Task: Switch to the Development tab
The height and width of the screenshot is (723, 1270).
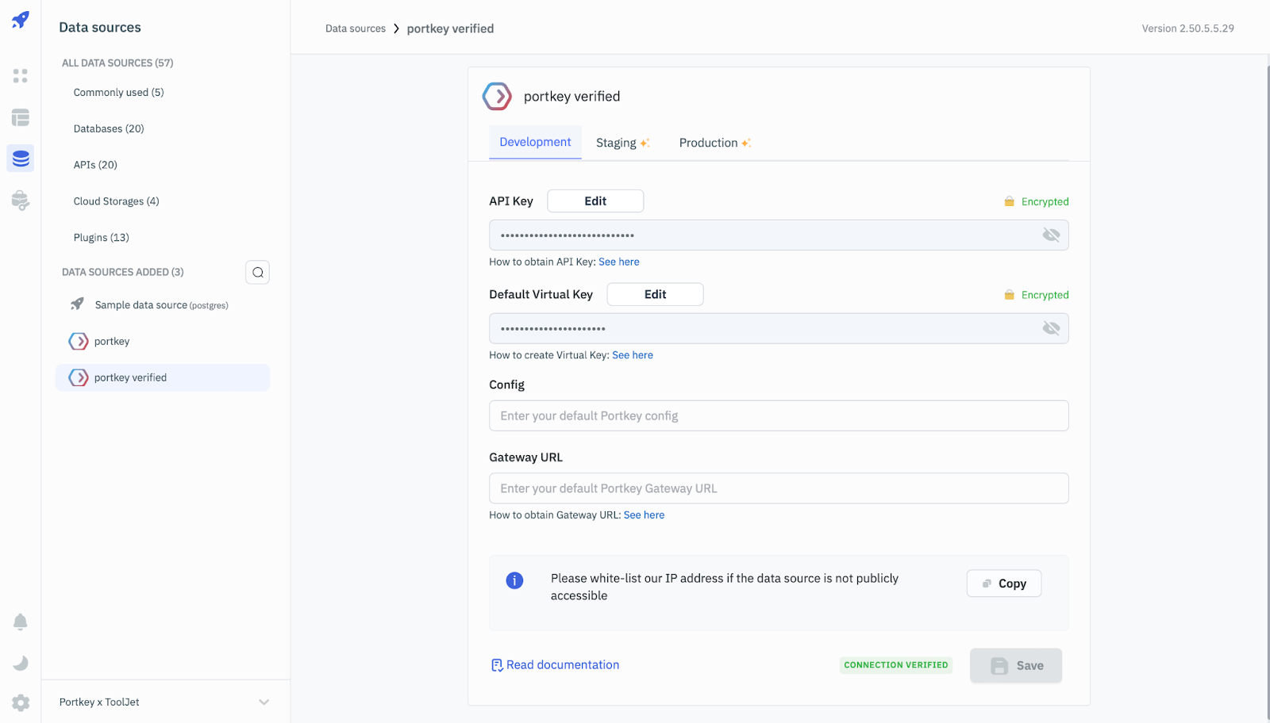Action: point(535,143)
